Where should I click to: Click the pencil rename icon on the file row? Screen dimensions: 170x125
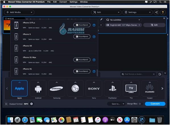(x=101, y=20)
